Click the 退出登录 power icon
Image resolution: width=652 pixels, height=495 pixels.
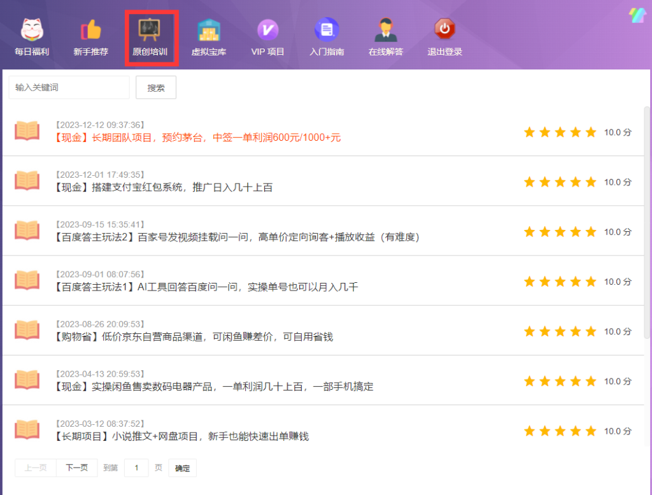pyautogui.click(x=444, y=30)
